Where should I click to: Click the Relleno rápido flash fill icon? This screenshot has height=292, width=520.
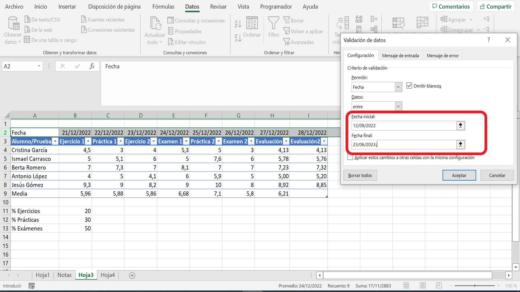click(359, 19)
